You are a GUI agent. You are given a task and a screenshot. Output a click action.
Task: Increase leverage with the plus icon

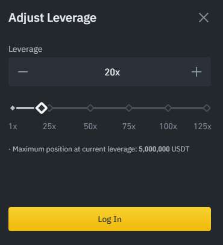(196, 72)
